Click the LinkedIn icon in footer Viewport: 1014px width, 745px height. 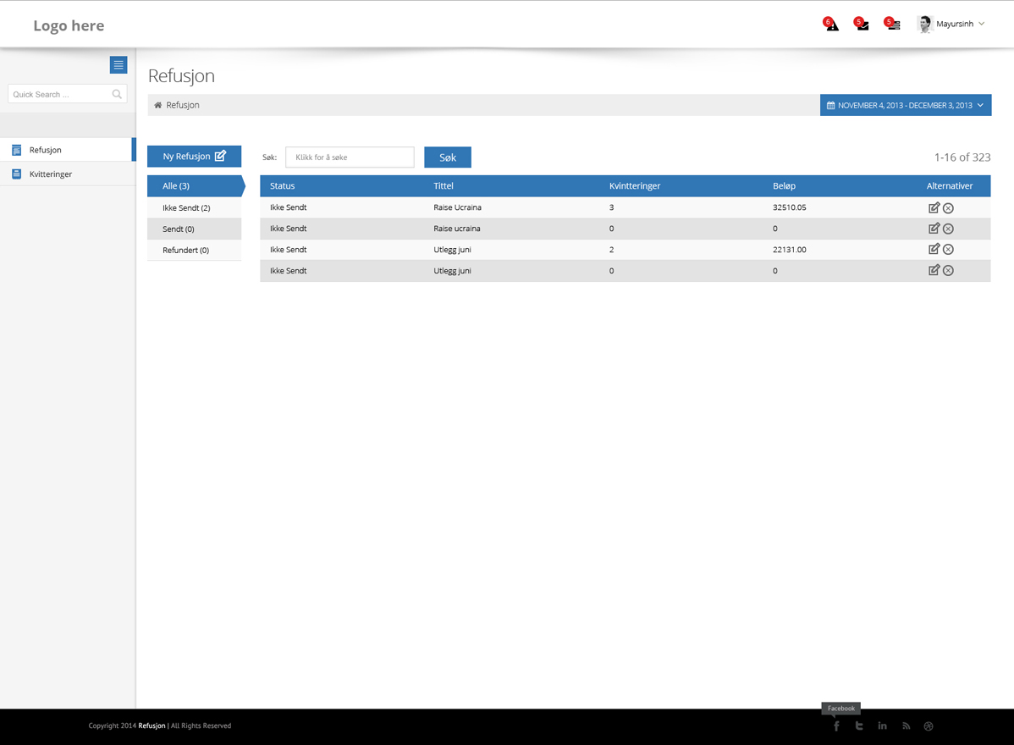click(x=882, y=726)
